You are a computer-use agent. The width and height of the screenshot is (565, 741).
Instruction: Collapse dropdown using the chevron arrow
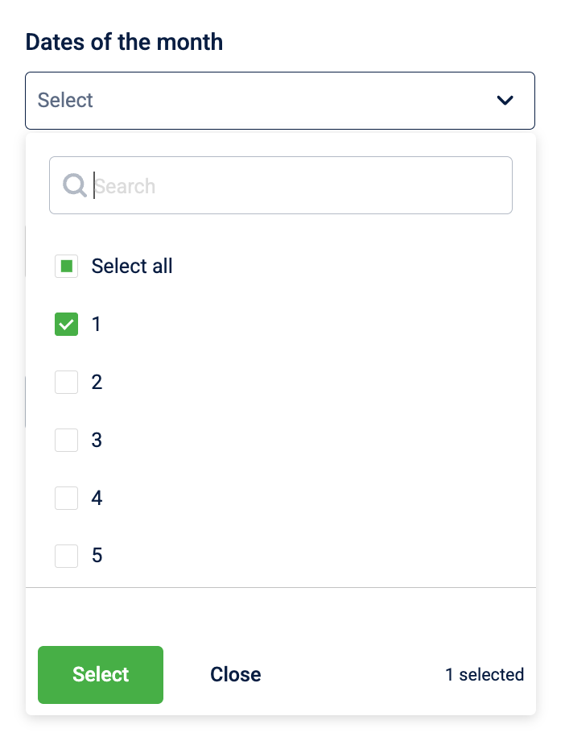point(505,101)
